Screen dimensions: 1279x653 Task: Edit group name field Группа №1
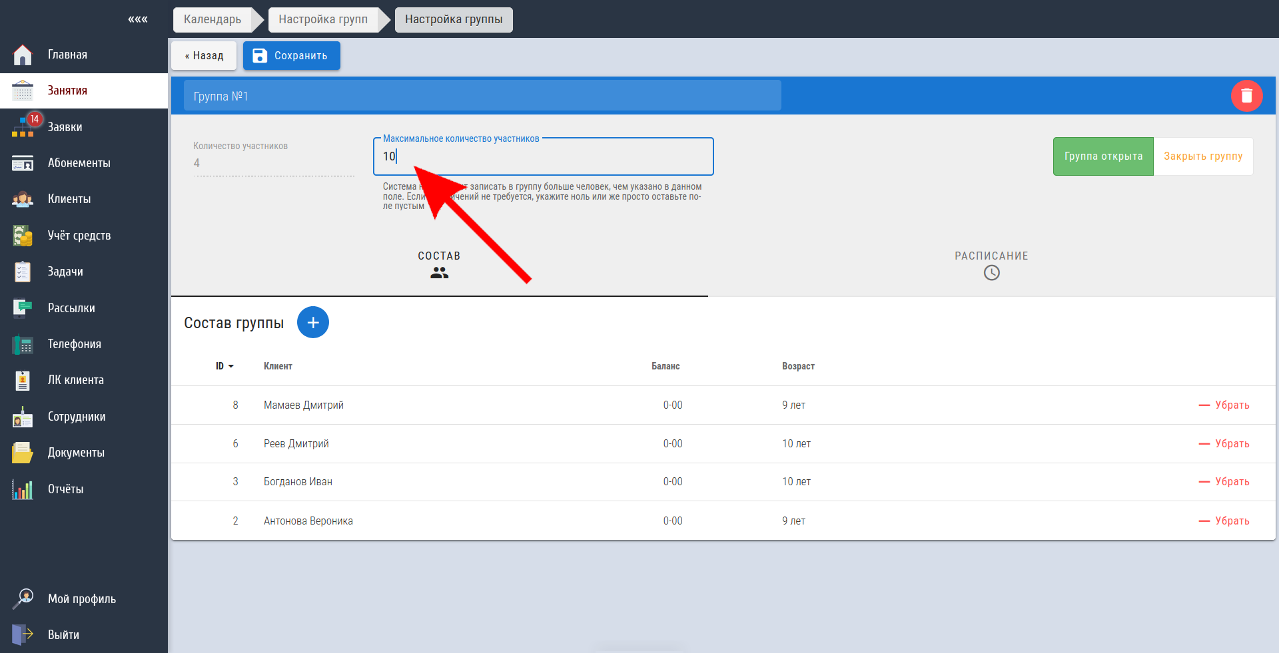click(482, 96)
